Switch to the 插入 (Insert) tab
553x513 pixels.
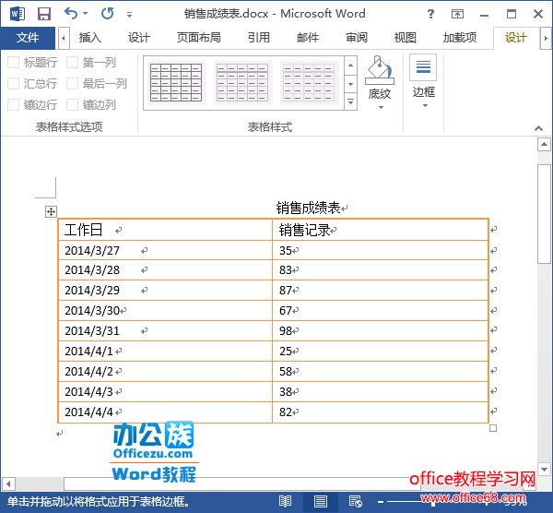click(90, 38)
